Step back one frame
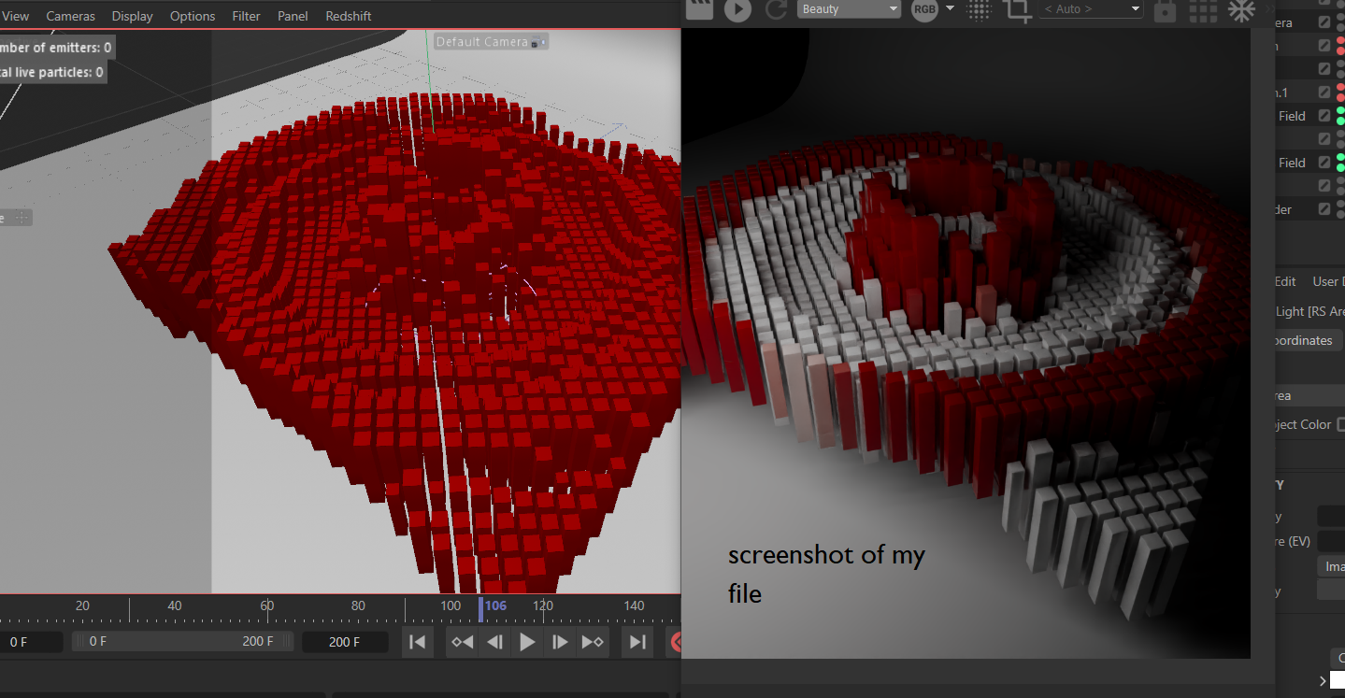 (x=495, y=642)
